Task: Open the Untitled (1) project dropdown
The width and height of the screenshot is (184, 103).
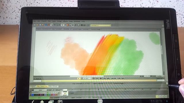Action: 101,25
